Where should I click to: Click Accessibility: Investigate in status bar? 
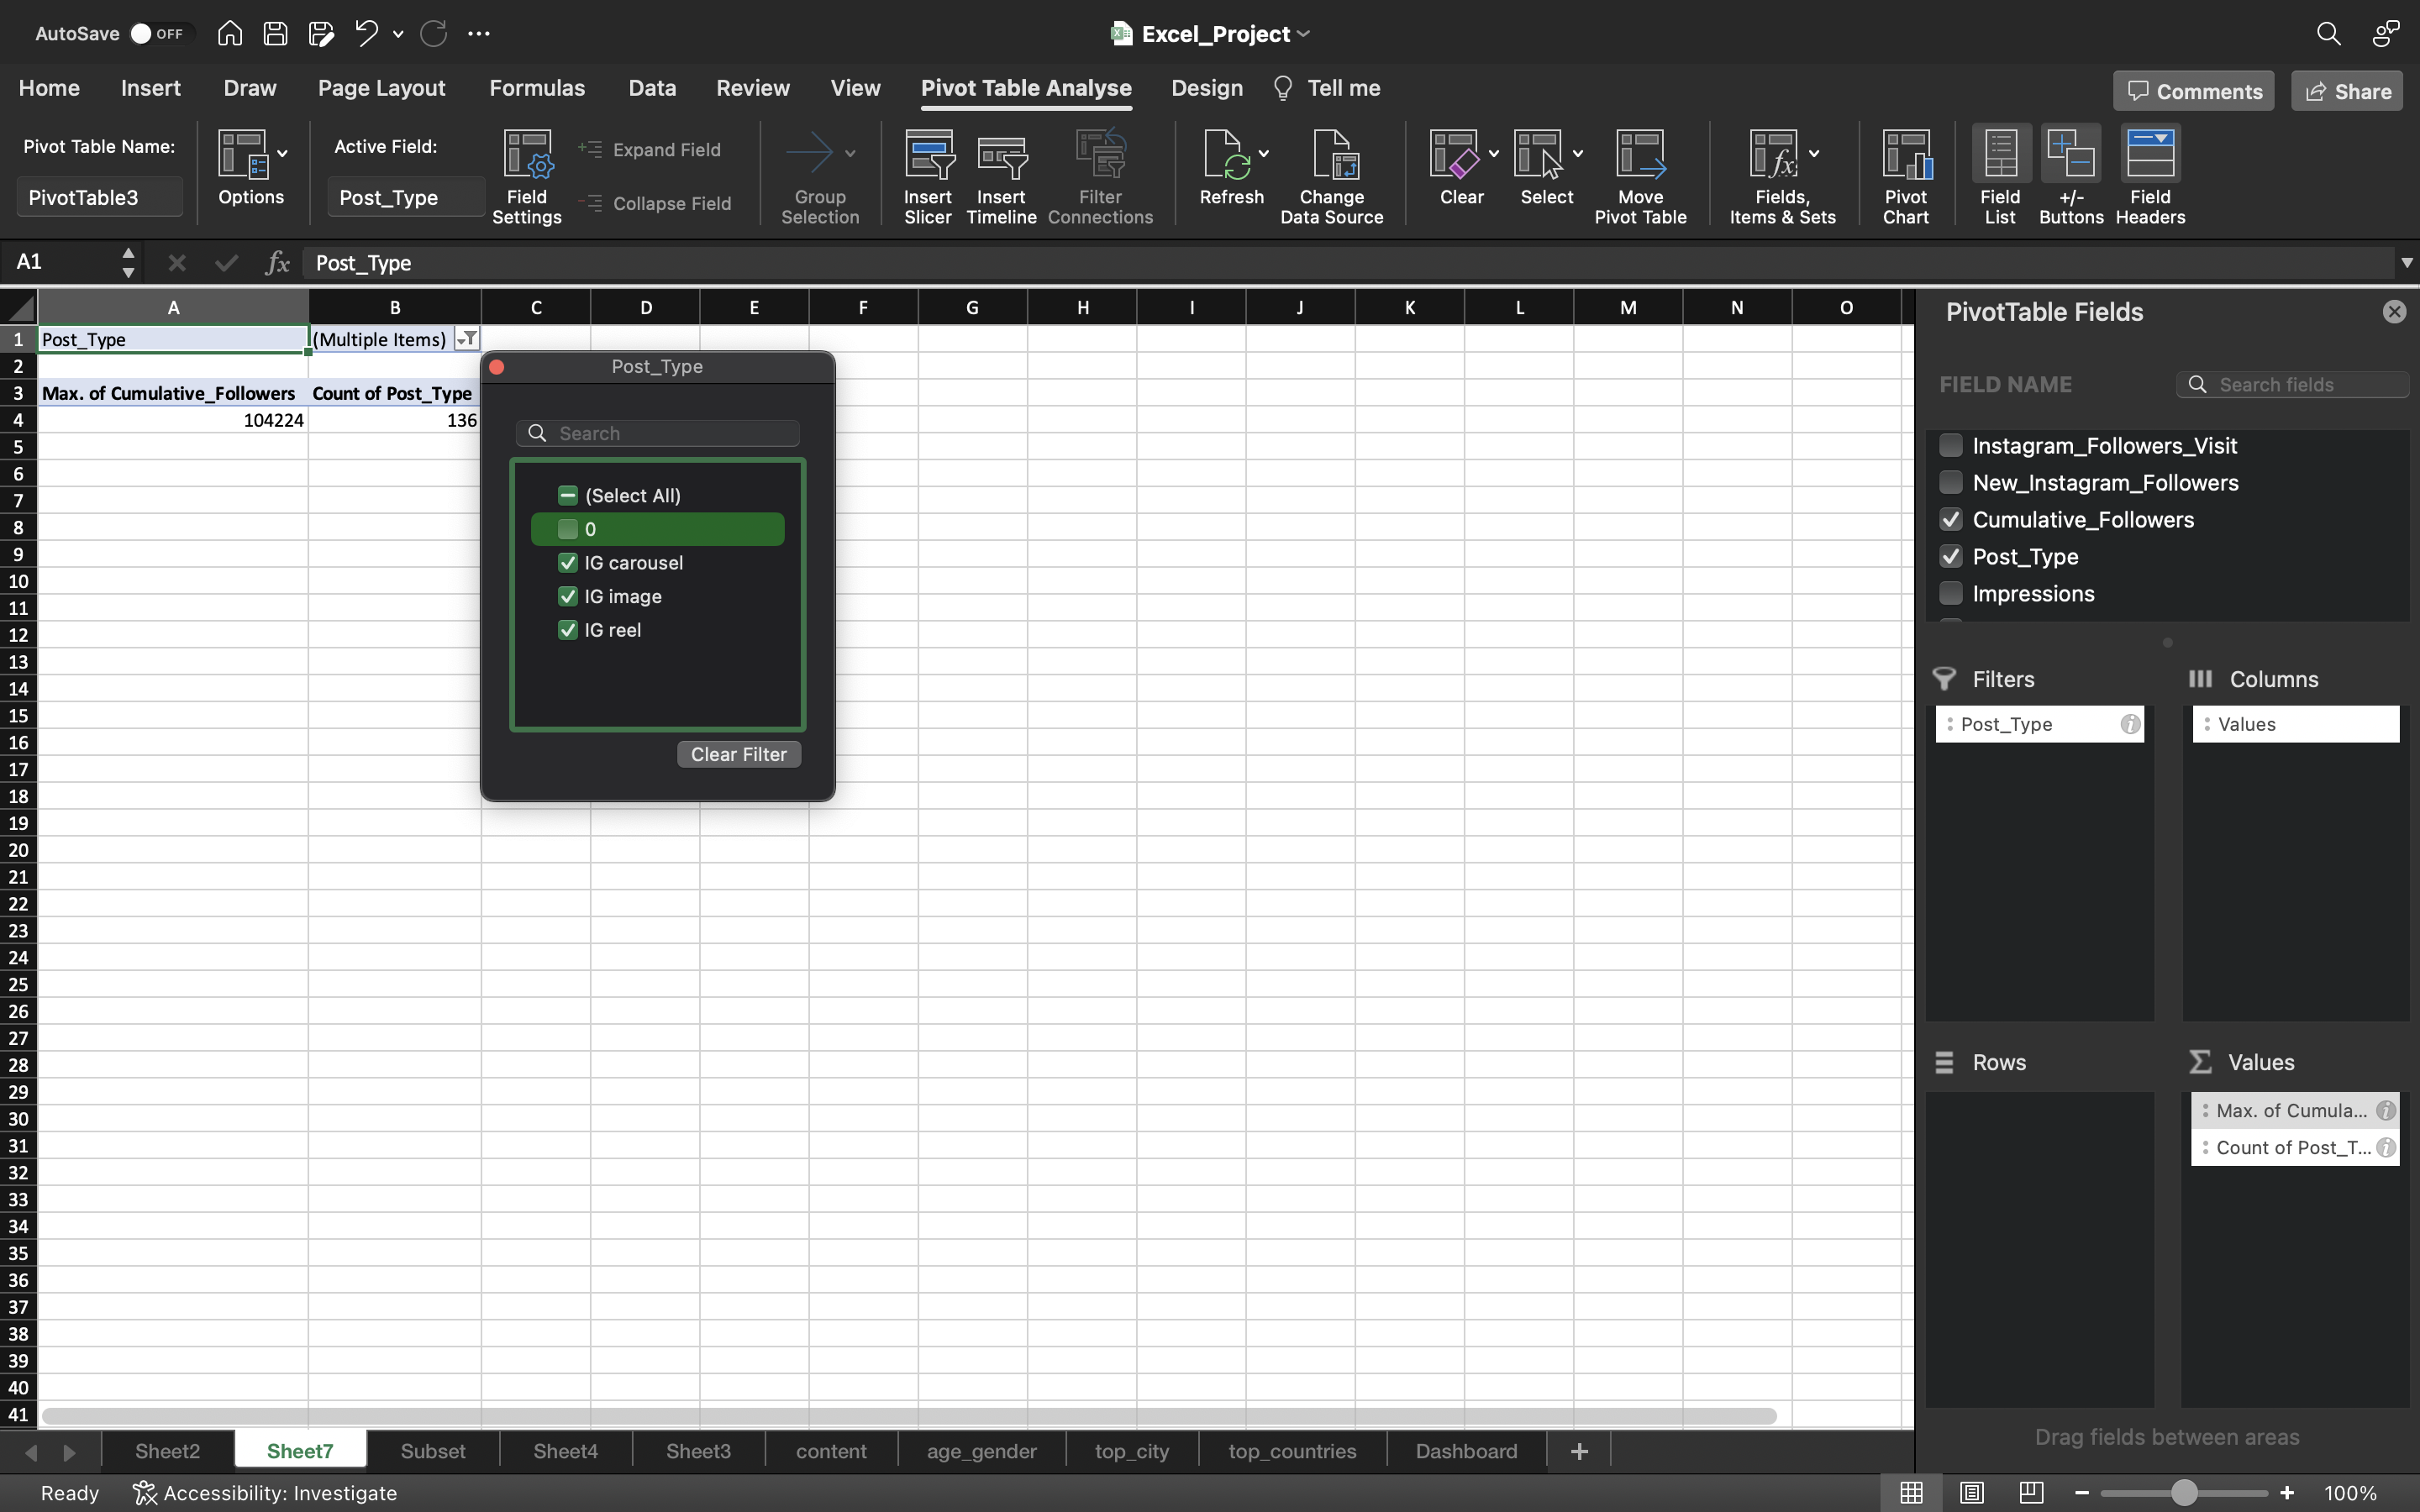coord(265,1493)
